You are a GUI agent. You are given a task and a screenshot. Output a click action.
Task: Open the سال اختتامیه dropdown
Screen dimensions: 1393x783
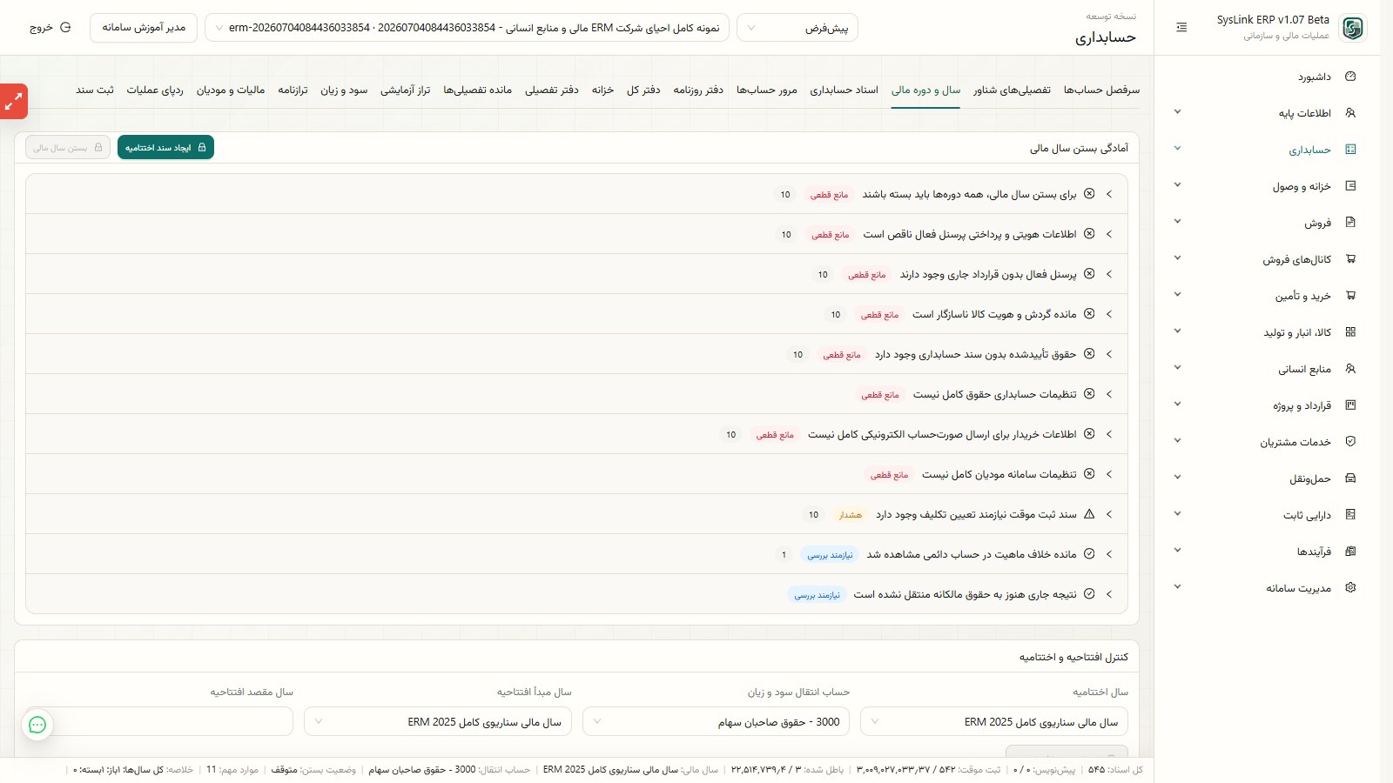click(994, 722)
